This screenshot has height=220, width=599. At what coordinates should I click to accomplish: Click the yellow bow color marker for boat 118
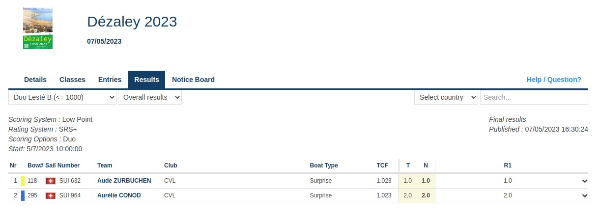(23, 181)
